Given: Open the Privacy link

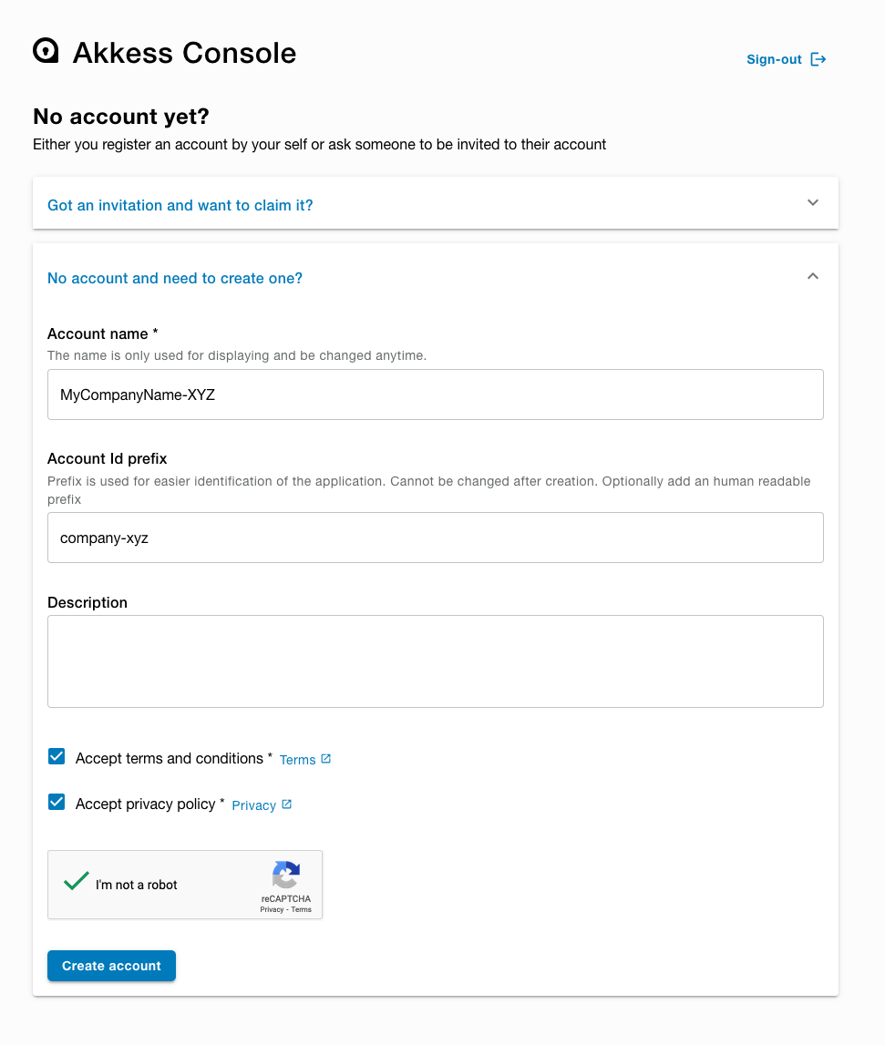Looking at the screenshot, I should click(252, 804).
